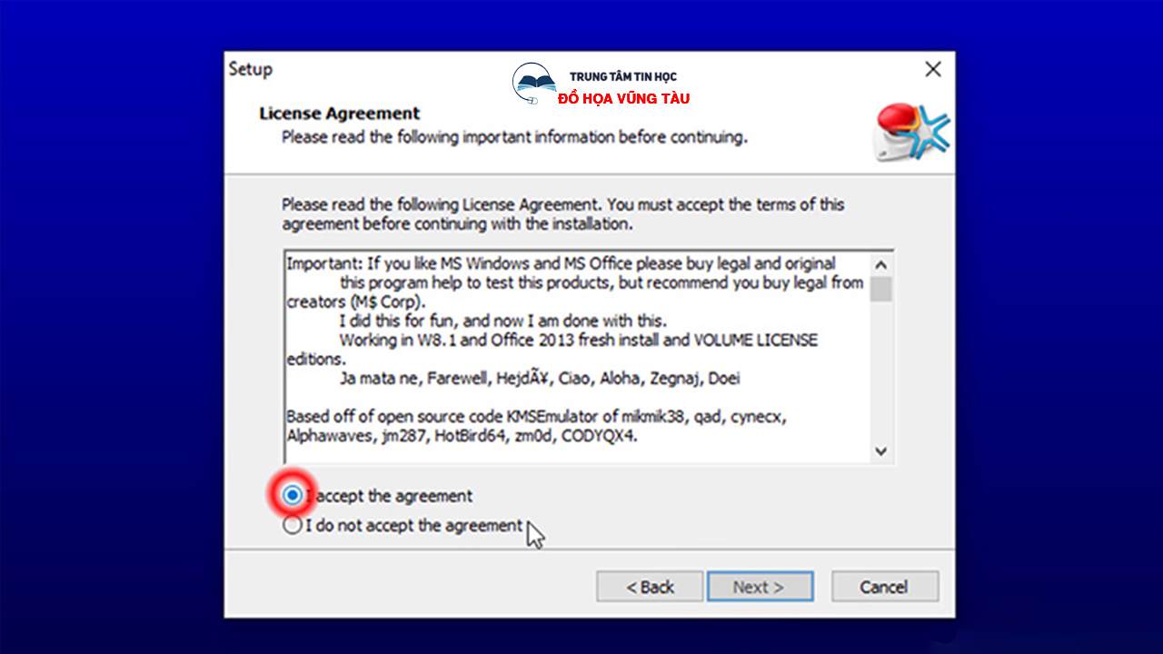This screenshot has height=654, width=1163.
Task: Click 'I did this for fun' line
Action: (x=502, y=321)
